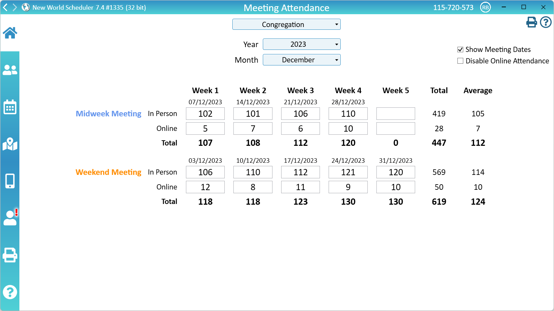
Task: Click the globe application icon
Action: click(26, 7)
